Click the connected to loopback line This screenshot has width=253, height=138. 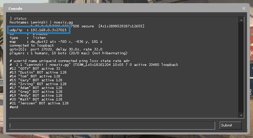click(32, 46)
